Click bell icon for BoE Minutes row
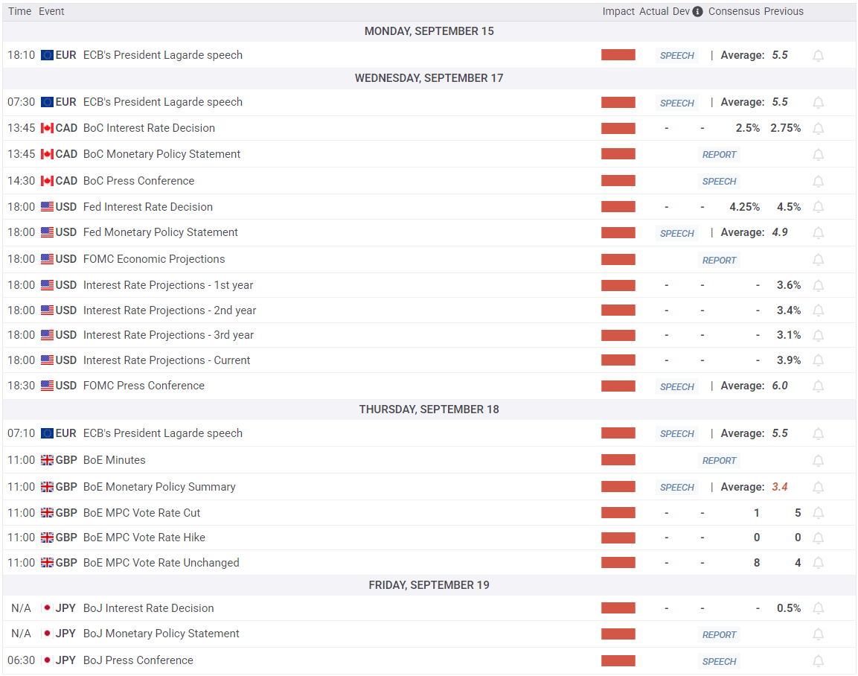Screen dimensions: 858x676 coord(818,460)
